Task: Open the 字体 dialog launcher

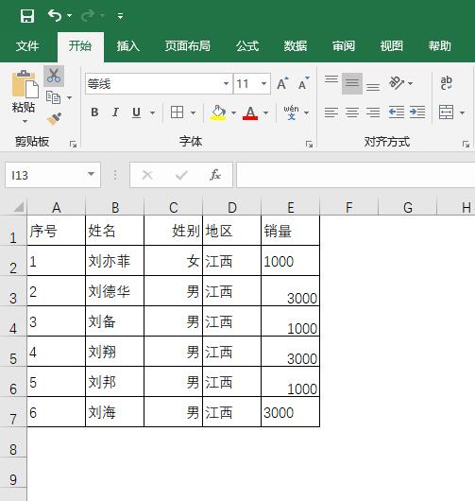Action: pos(309,145)
